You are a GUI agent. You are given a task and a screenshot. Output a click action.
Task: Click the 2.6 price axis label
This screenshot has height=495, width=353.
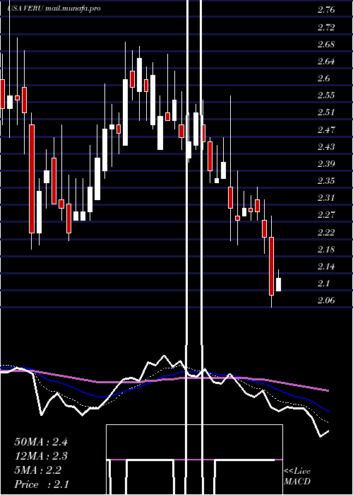(323, 78)
